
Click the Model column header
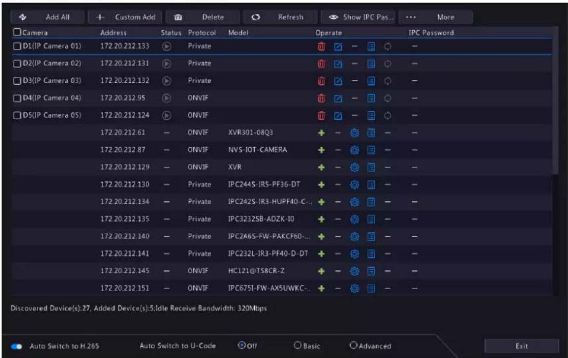coord(238,33)
